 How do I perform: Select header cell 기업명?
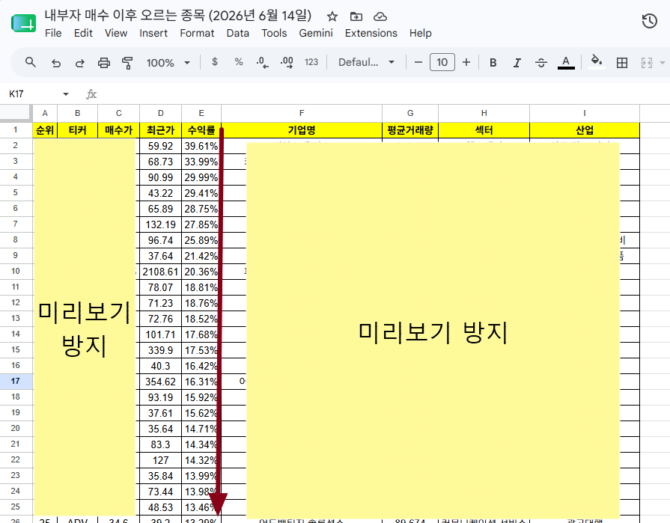pyautogui.click(x=302, y=130)
